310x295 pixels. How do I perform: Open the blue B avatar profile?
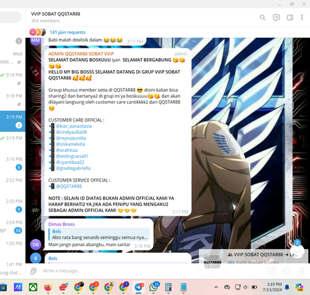pos(36,258)
